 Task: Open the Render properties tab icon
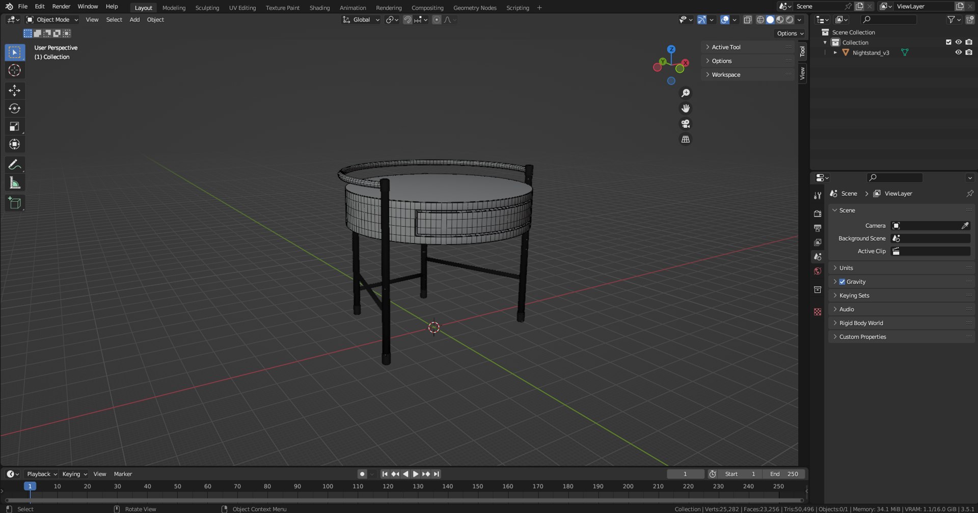tap(818, 214)
